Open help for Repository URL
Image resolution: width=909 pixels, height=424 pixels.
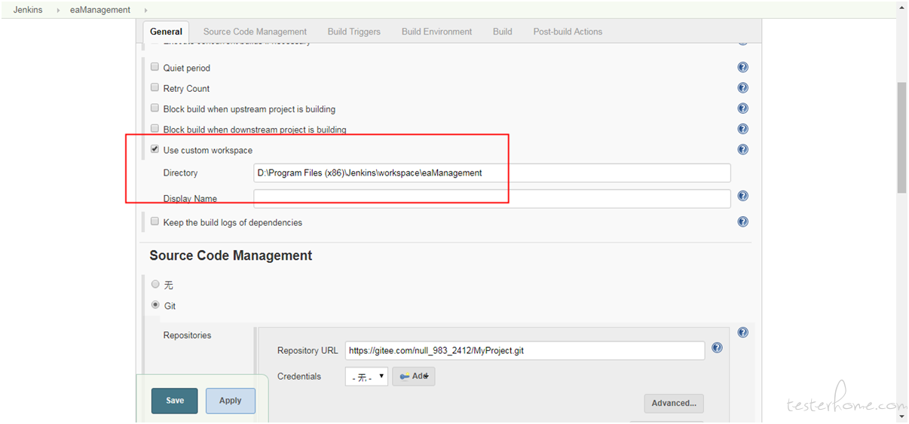[x=717, y=347]
